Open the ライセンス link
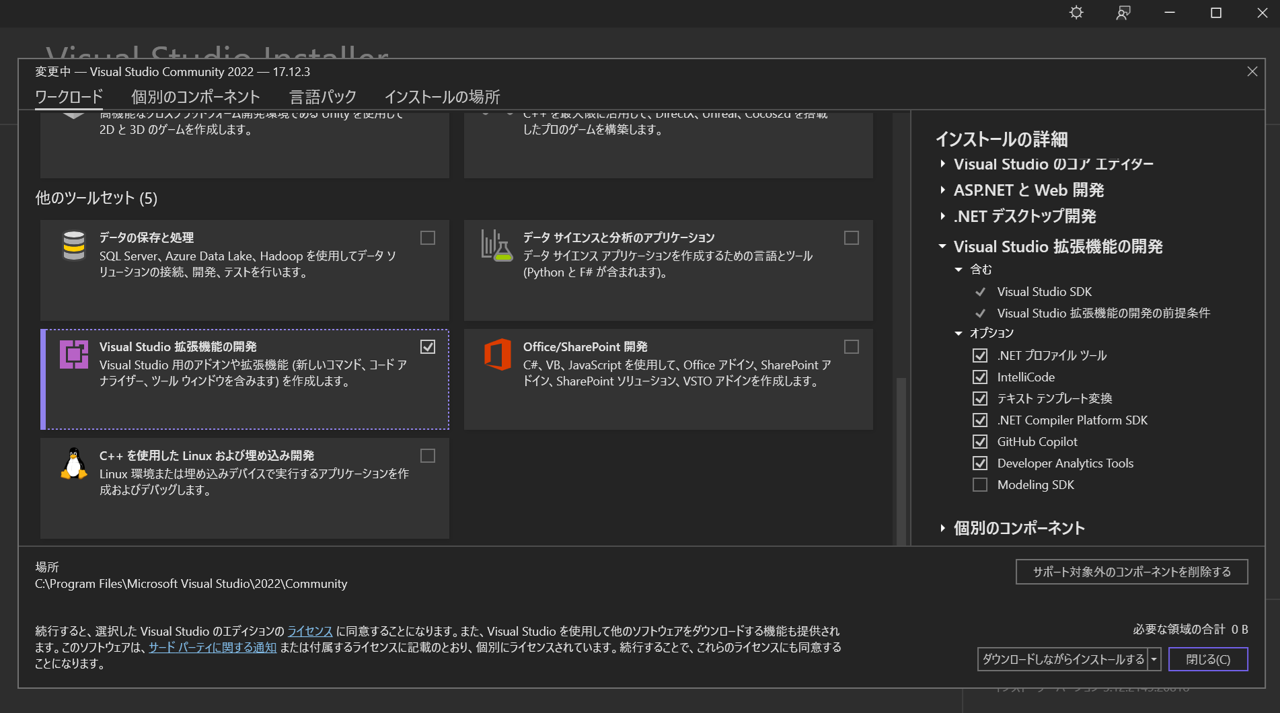 (x=310, y=632)
